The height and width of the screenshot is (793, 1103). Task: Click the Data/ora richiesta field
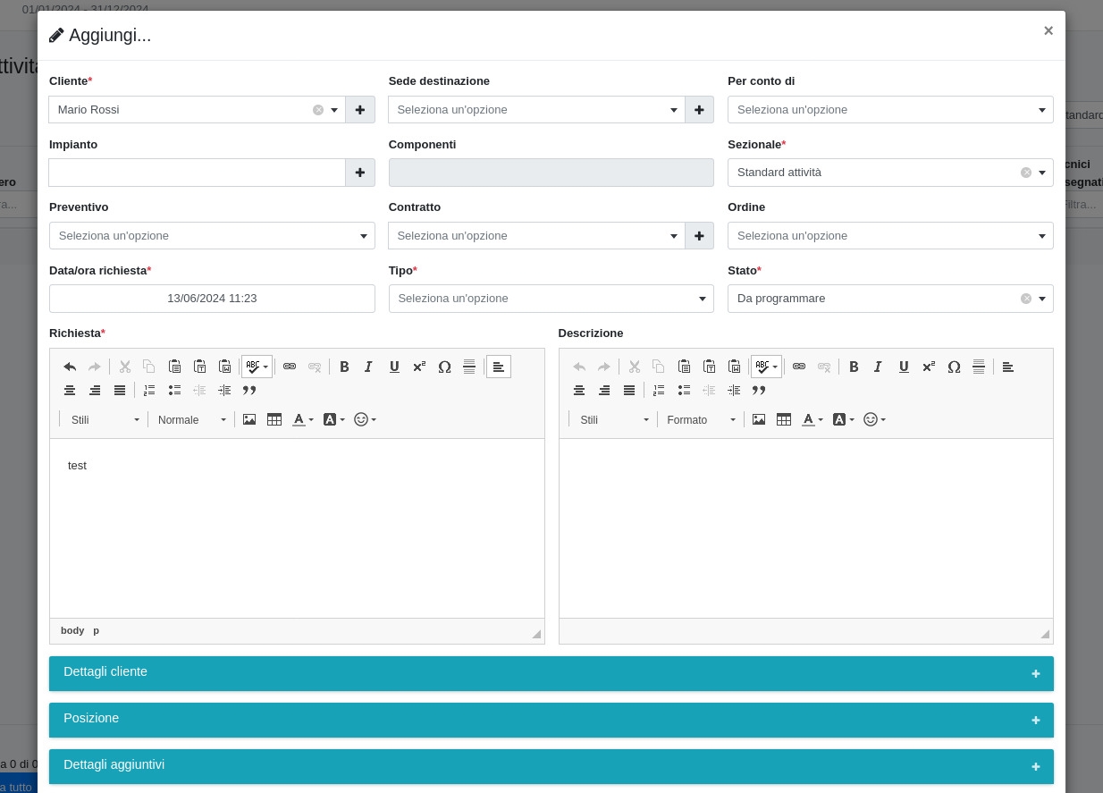212,299
